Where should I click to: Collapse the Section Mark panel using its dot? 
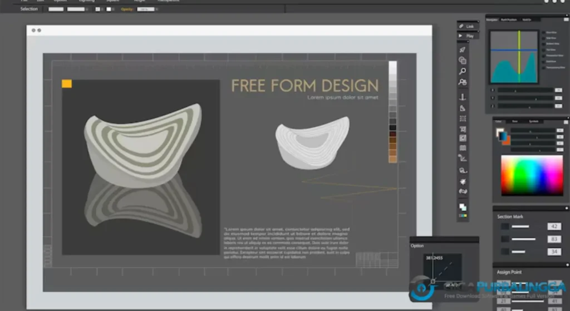click(566, 208)
